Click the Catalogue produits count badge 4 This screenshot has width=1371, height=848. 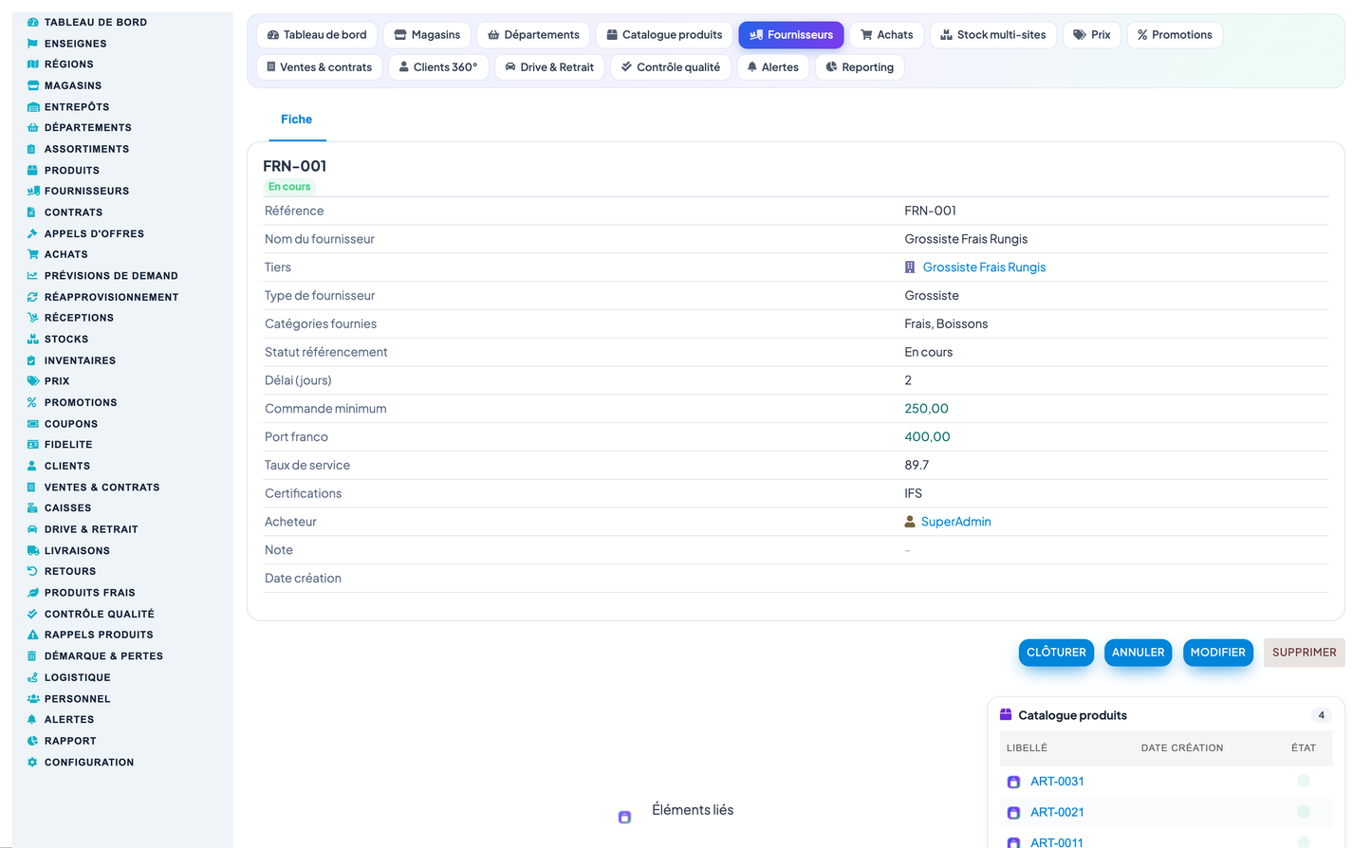[1321, 715]
